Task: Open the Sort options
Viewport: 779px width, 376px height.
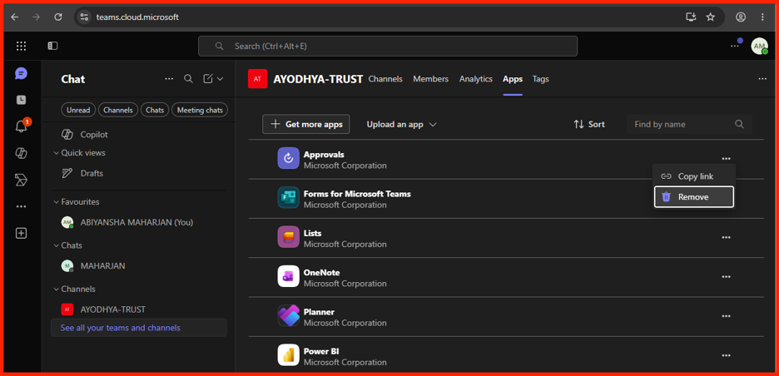Action: click(x=589, y=125)
